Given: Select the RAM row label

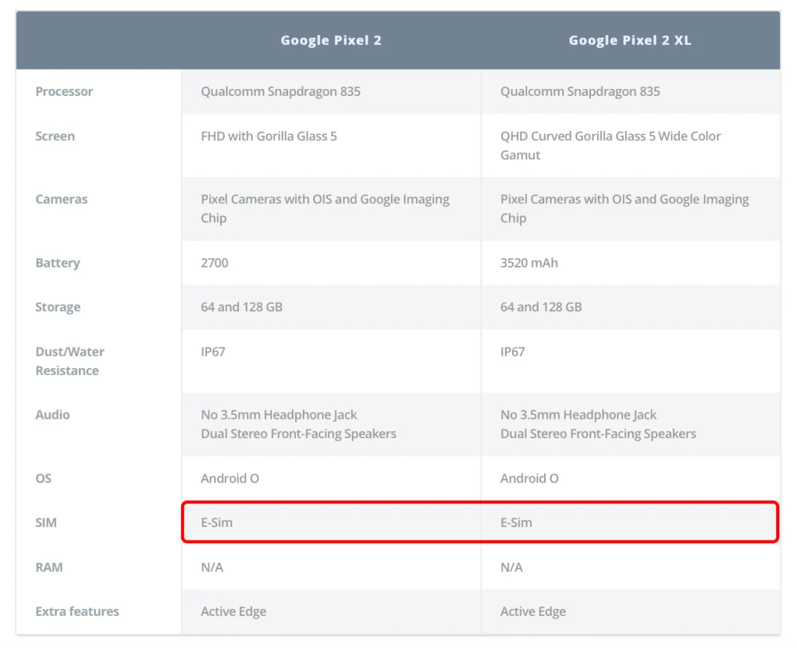Looking at the screenshot, I should [49, 567].
